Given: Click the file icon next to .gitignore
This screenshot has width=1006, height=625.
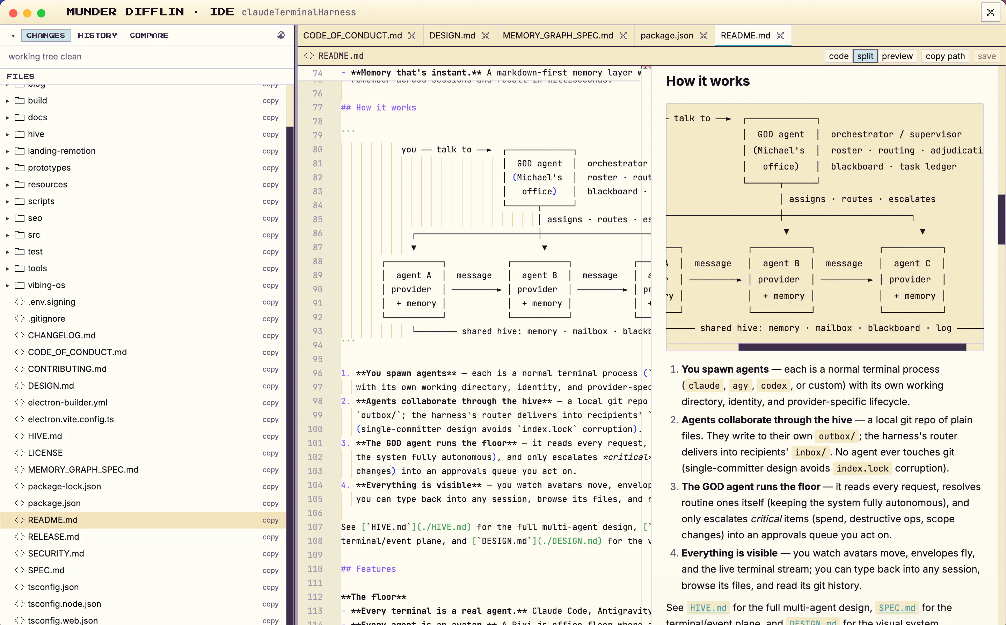Looking at the screenshot, I should (x=20, y=319).
